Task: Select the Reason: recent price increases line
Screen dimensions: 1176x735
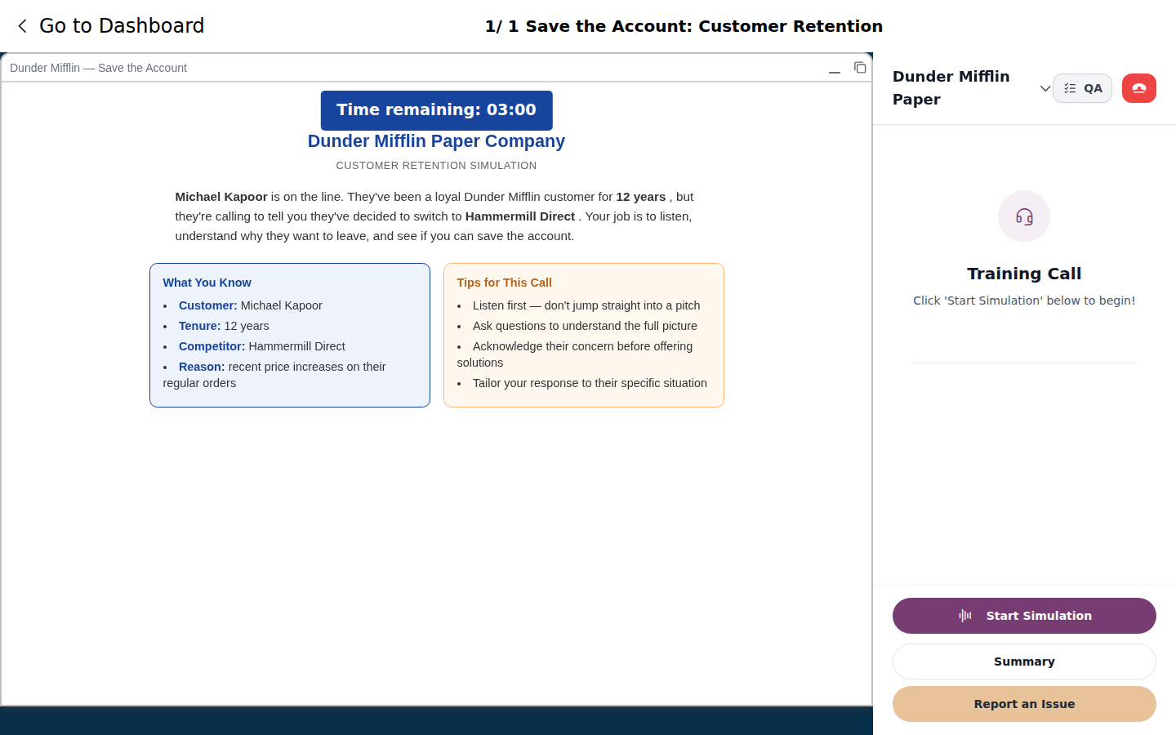Action: click(x=274, y=375)
